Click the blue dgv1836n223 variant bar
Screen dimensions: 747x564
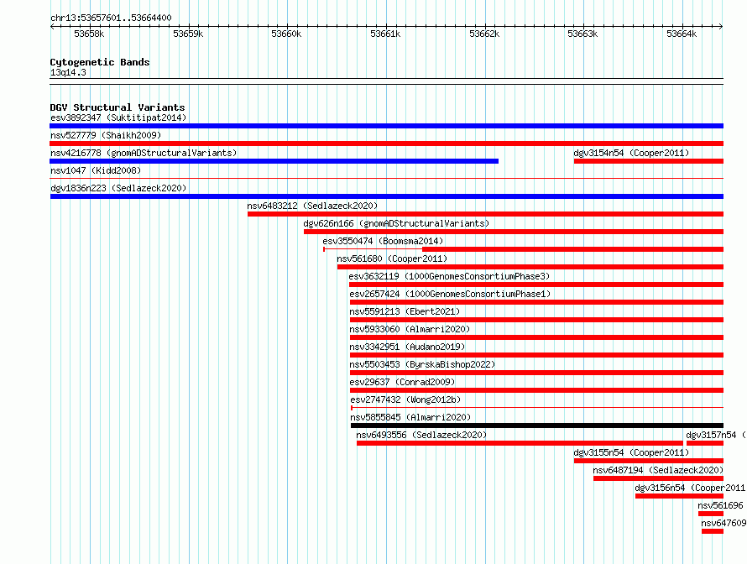pyautogui.click(x=386, y=196)
